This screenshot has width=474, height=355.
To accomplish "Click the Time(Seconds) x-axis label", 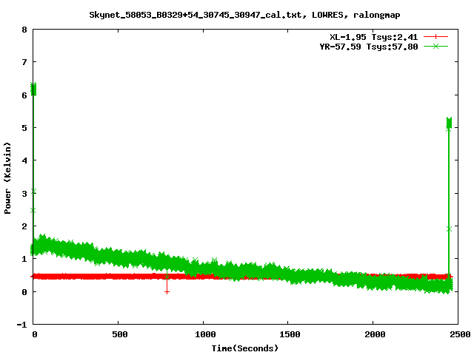I will pyautogui.click(x=245, y=348).
